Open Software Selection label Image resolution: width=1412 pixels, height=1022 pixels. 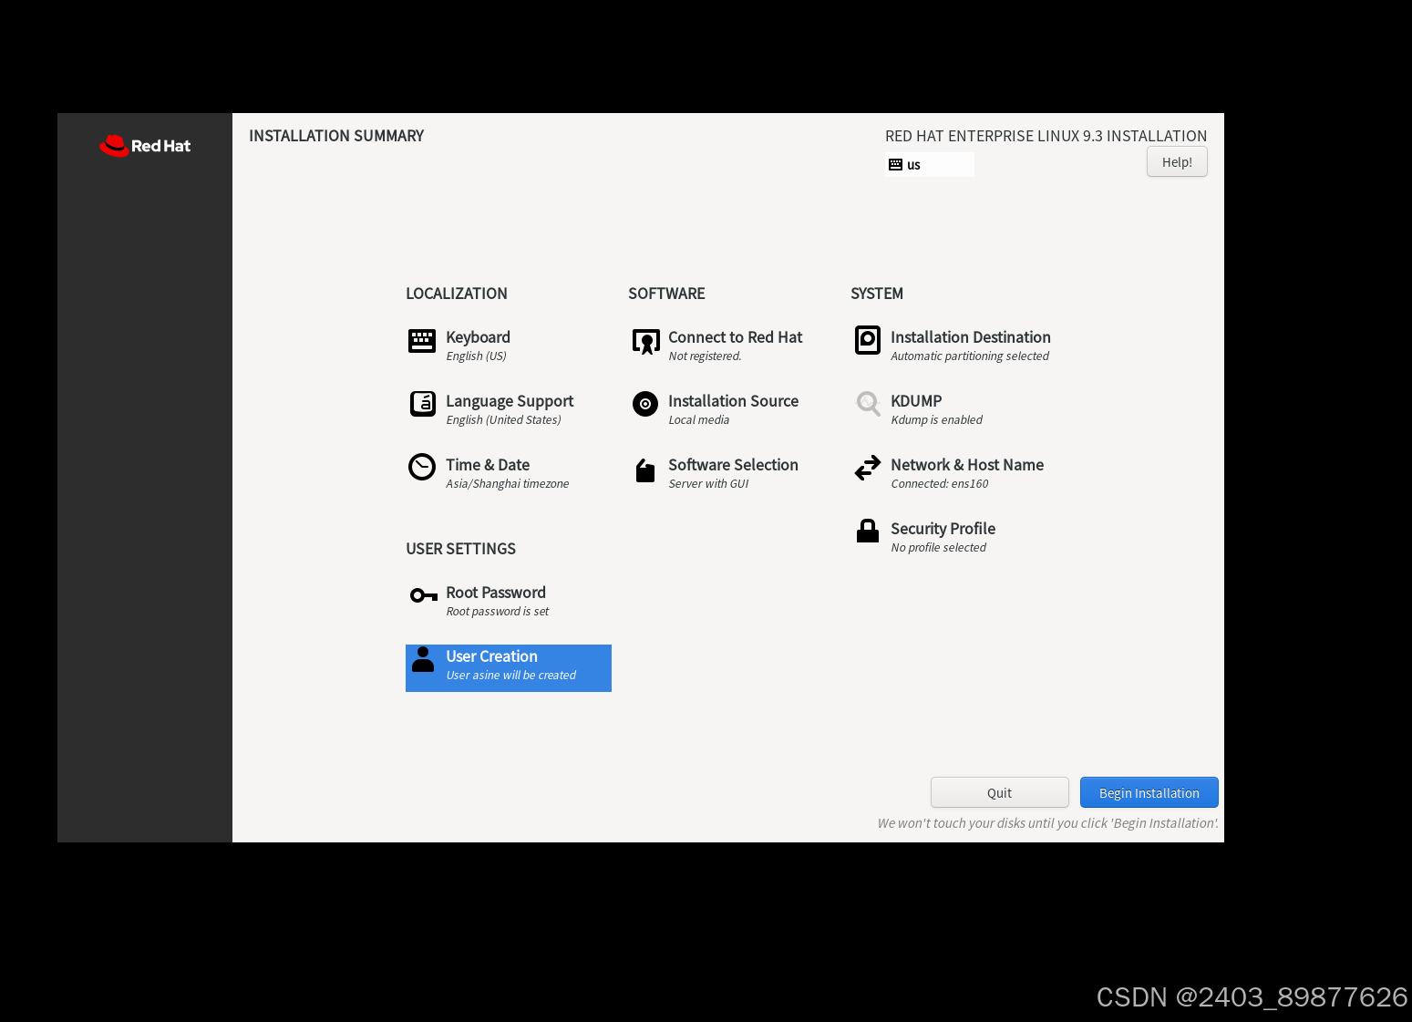pyautogui.click(x=733, y=465)
